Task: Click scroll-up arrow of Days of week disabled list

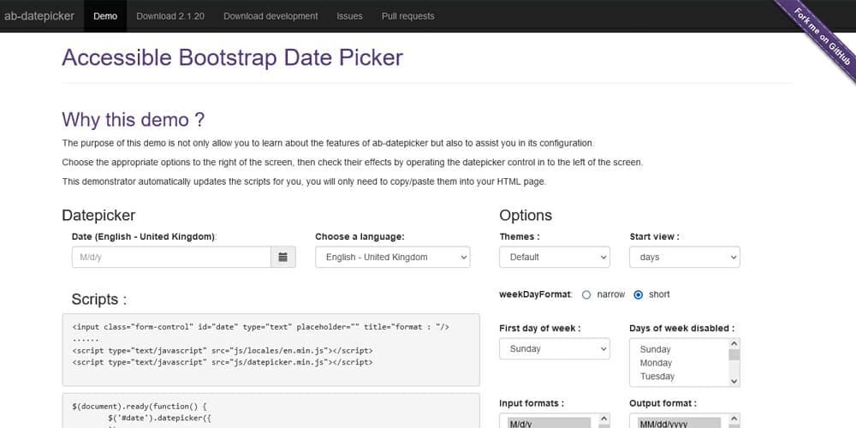Action: point(734,344)
